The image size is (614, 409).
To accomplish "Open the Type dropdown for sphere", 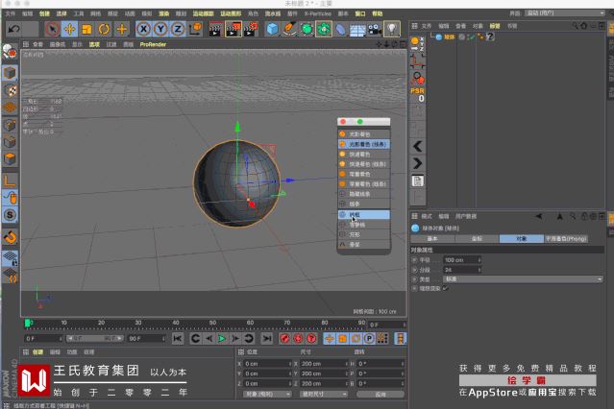I will coord(523,279).
